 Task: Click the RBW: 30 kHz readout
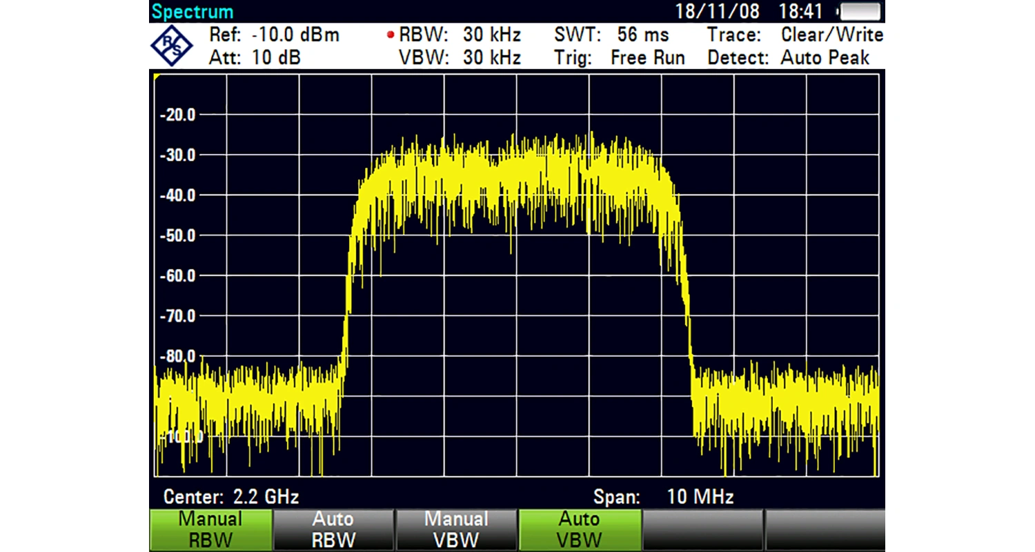460,35
